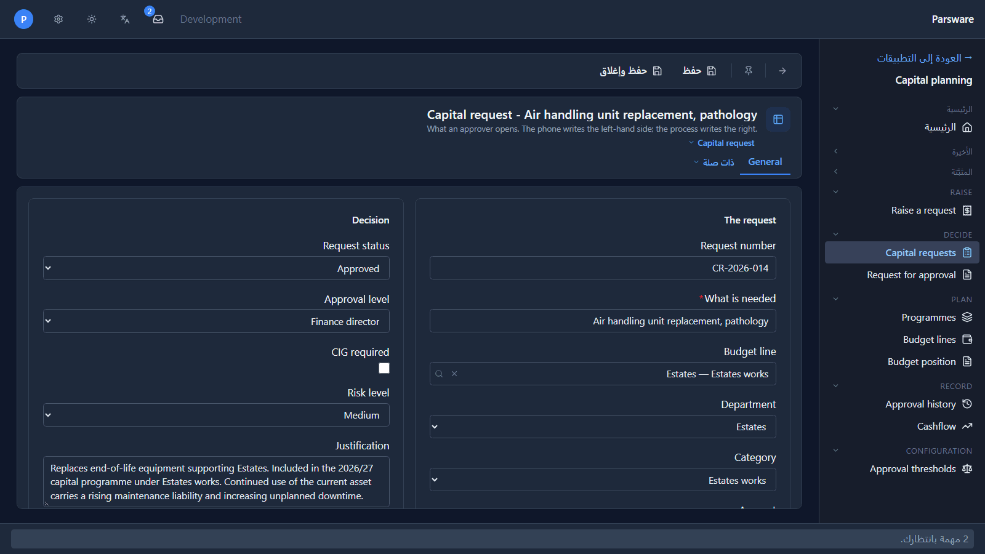Follow the العودة إلى التطبيقات back link
This screenshot has height=554, width=985.
pos(925,58)
